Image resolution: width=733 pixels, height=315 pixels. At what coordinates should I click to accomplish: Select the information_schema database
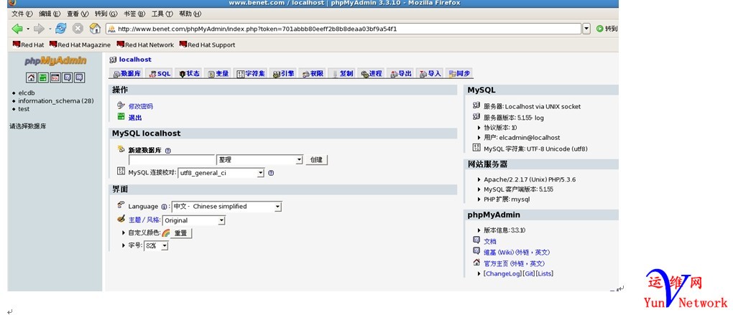56,100
